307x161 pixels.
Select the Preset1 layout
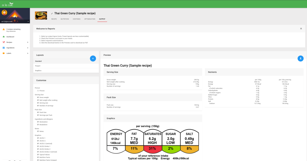66,66
